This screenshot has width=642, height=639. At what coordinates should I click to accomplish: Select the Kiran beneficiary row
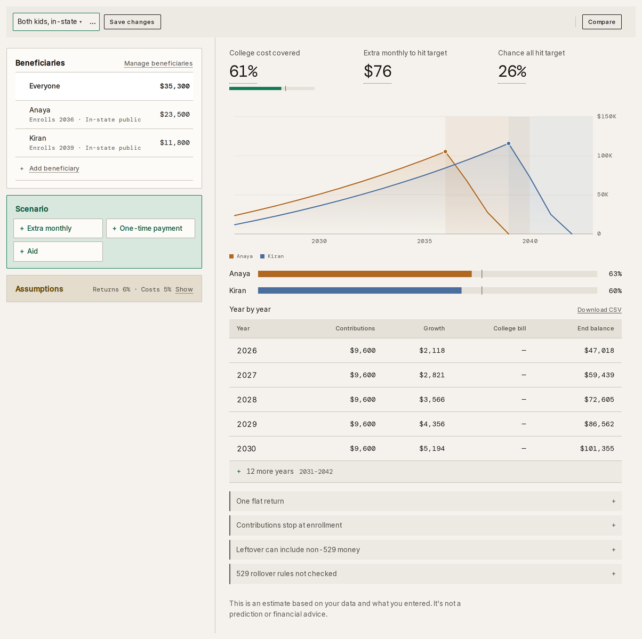tap(104, 143)
